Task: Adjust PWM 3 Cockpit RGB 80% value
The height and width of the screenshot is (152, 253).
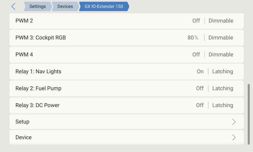Action: (193, 38)
